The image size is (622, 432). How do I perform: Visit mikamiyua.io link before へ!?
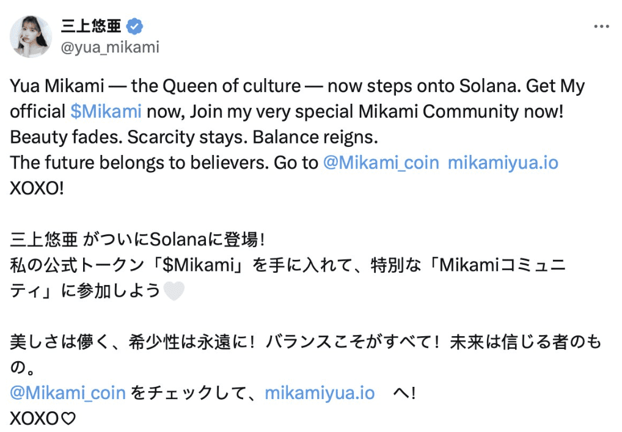coord(320,393)
